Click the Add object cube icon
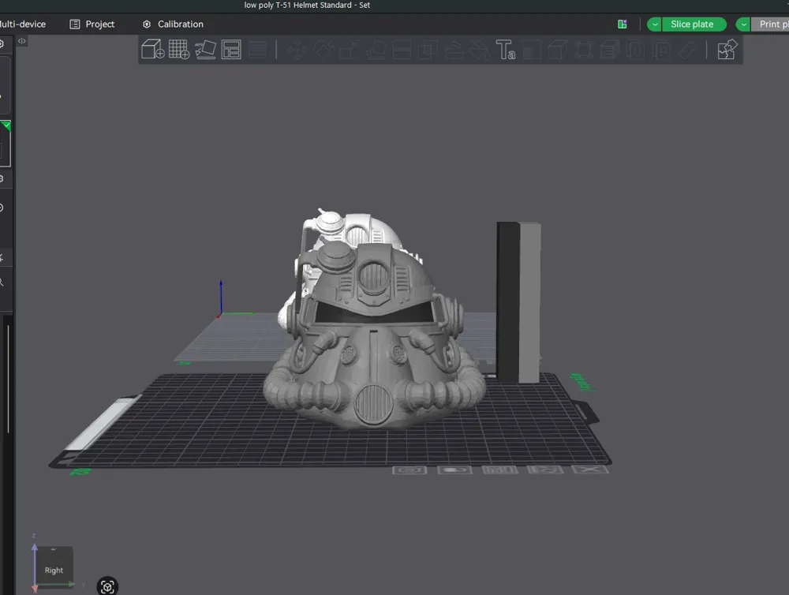Viewport: 789px width, 595px height. point(152,50)
